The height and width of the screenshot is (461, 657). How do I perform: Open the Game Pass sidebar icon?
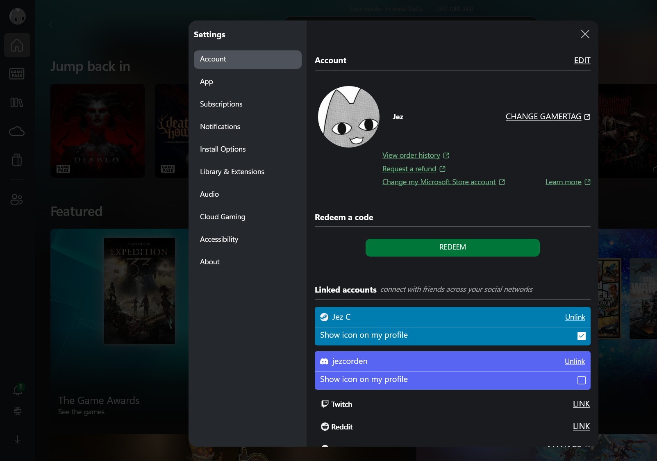point(17,74)
